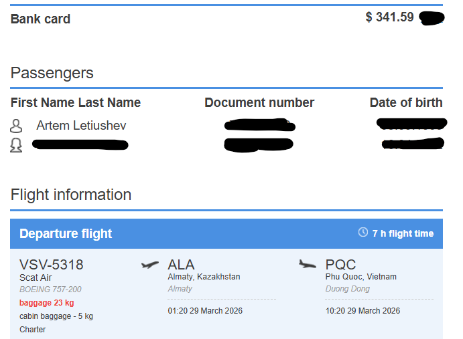Click the male passenger icon beside Artem Letiushev
This screenshot has width=463, height=339.
16,126
